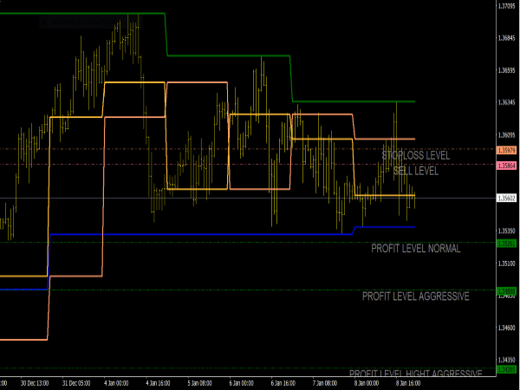Click the PROFIT LEVEL HIGHT AGGRESSIVE label

click(416, 374)
